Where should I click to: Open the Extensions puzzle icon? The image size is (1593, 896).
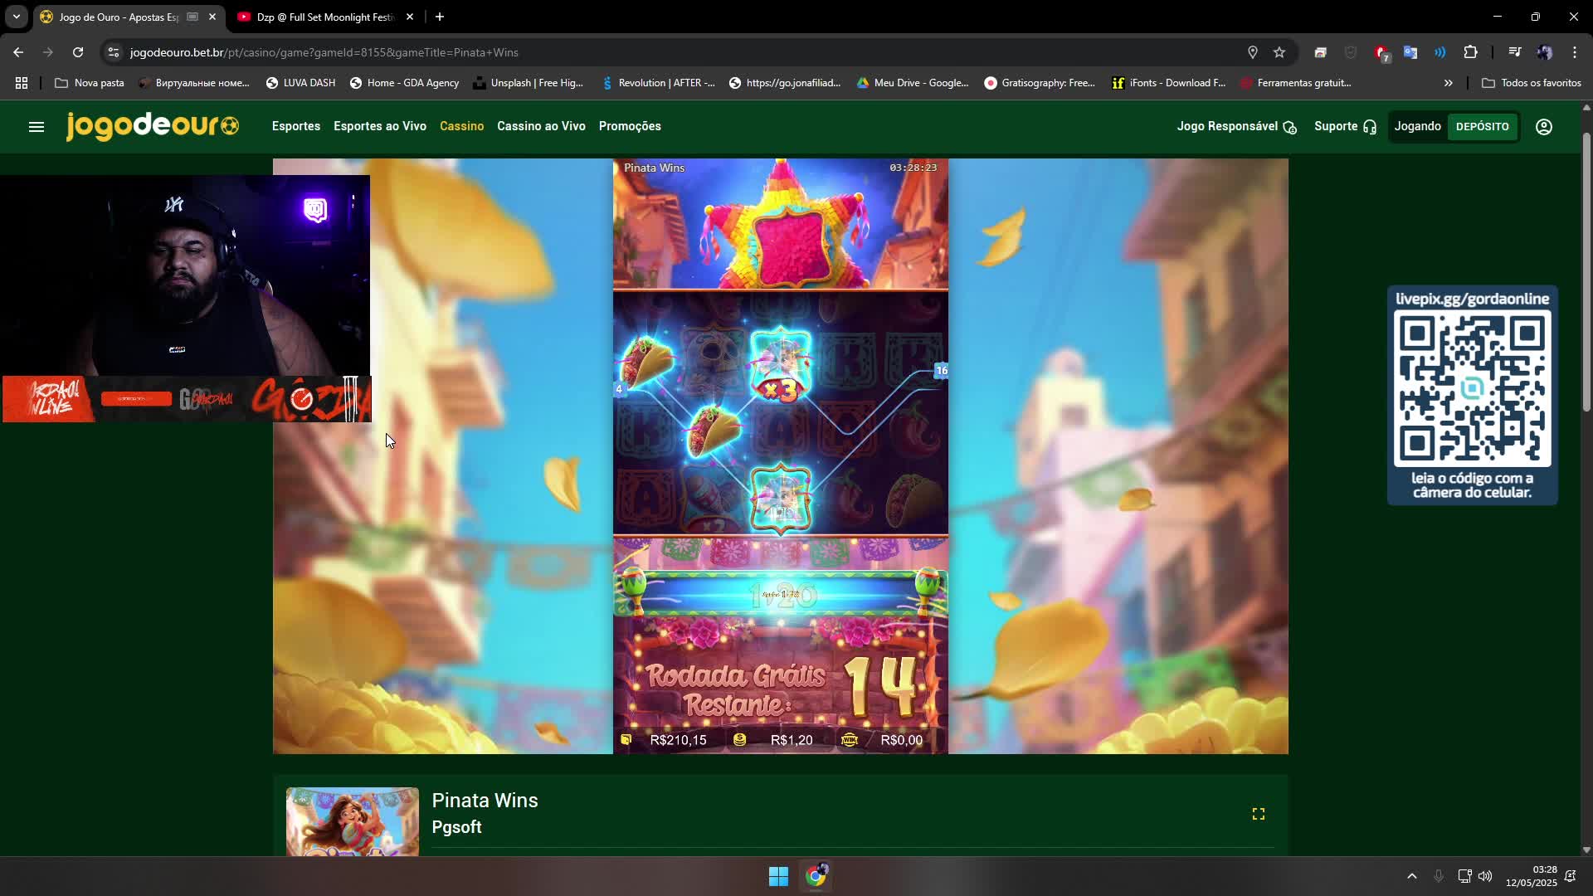(1470, 52)
